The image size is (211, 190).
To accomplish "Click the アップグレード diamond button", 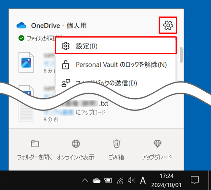I will coord(157,150).
